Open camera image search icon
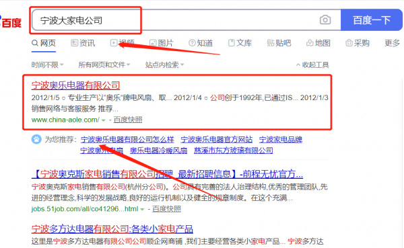 coord(325,19)
